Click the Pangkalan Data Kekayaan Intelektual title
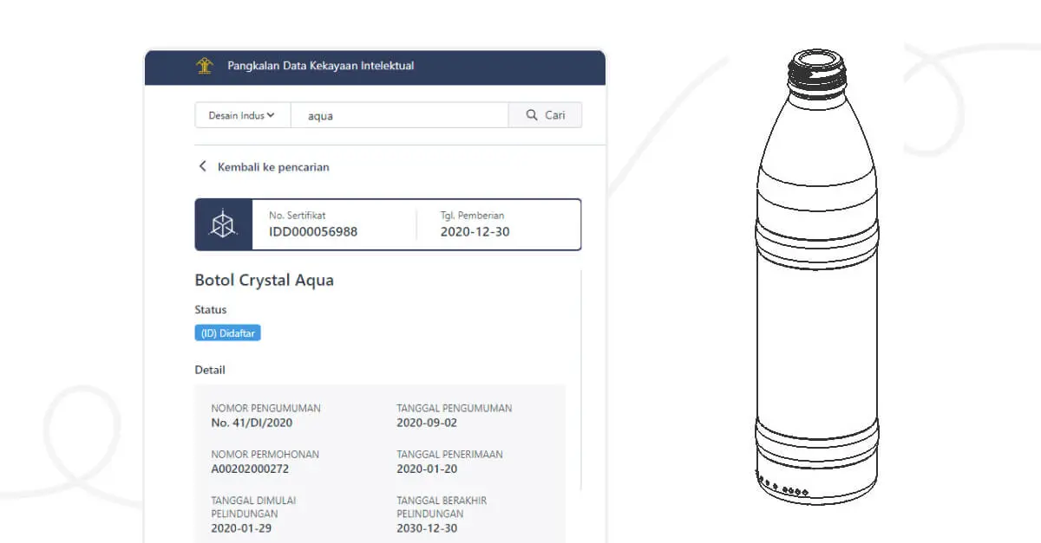The image size is (1041, 543). pos(321,66)
